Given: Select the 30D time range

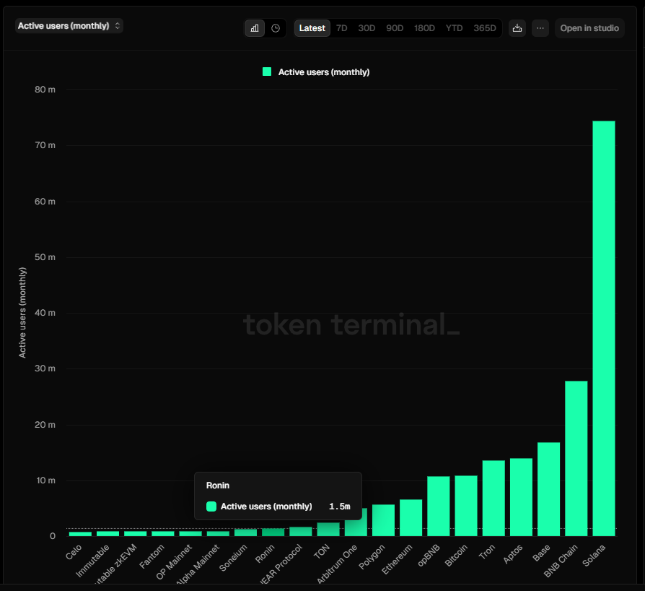Looking at the screenshot, I should point(367,28).
